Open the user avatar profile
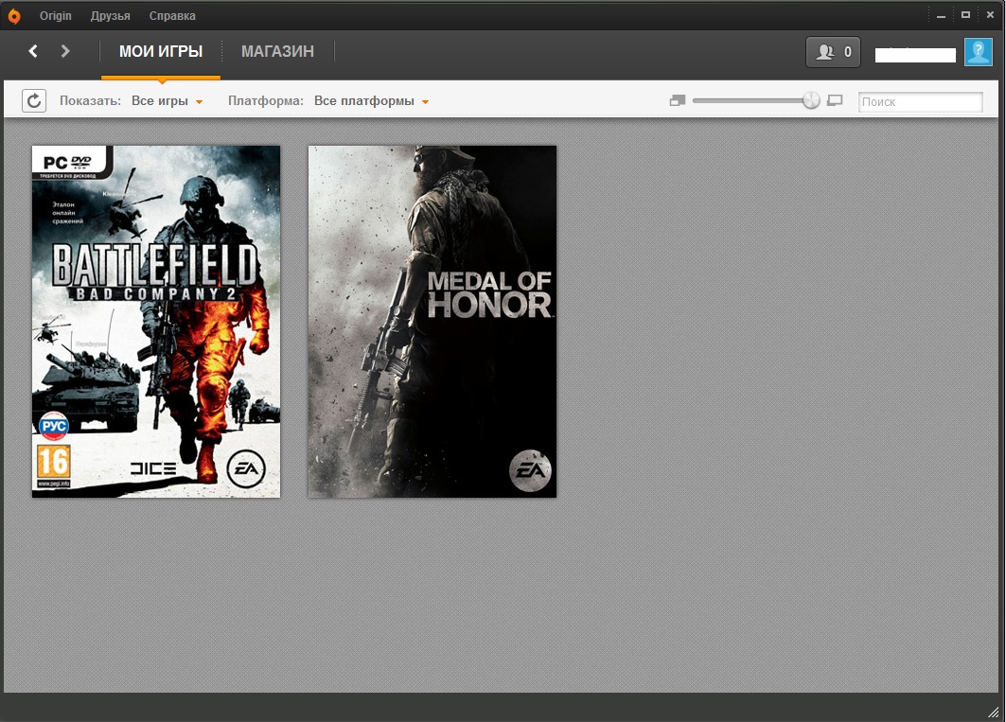 (979, 52)
